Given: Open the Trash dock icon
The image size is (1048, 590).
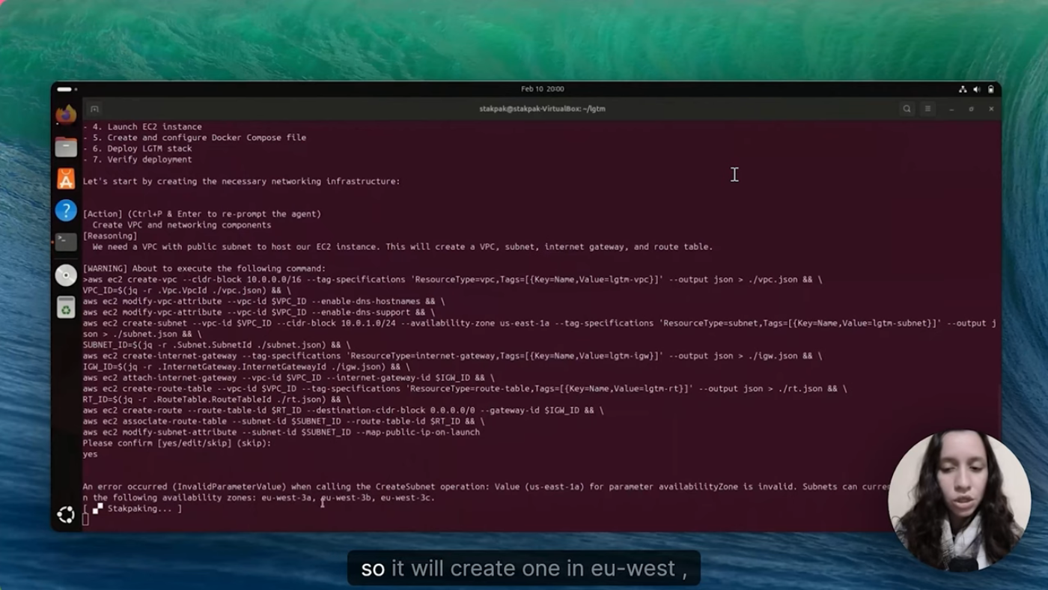Looking at the screenshot, I should tap(66, 307).
